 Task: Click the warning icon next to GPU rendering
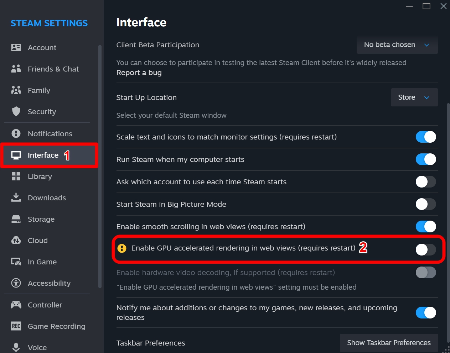[123, 248]
